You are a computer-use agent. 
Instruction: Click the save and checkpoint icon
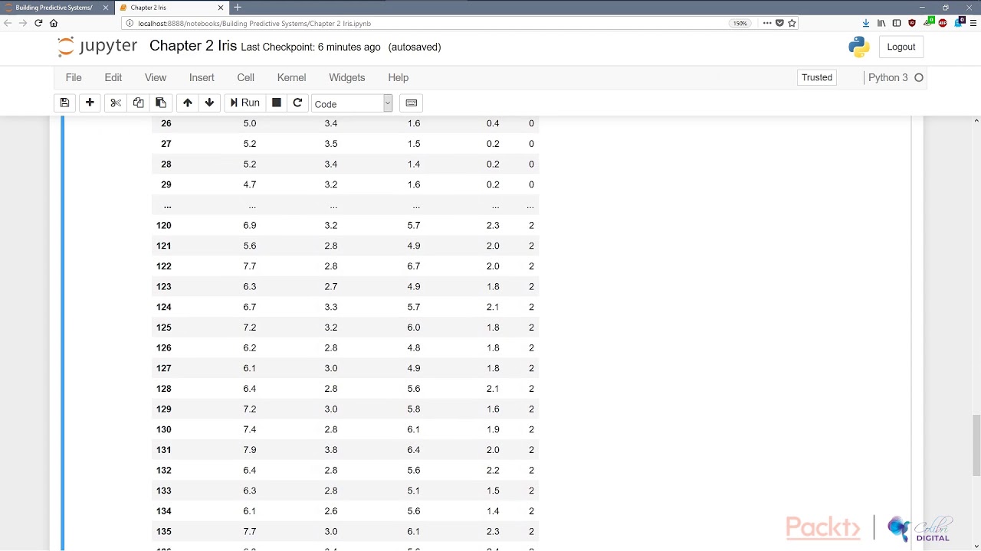[x=64, y=103]
